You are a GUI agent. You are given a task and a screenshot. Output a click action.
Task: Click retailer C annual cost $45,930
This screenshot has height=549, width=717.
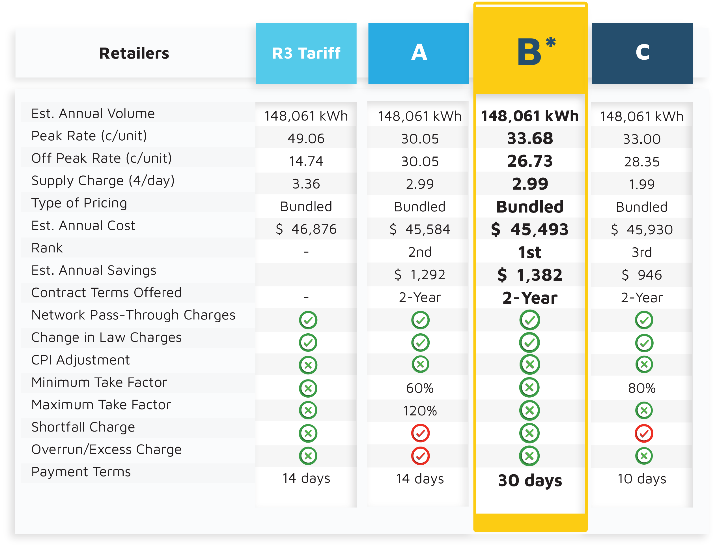click(642, 230)
